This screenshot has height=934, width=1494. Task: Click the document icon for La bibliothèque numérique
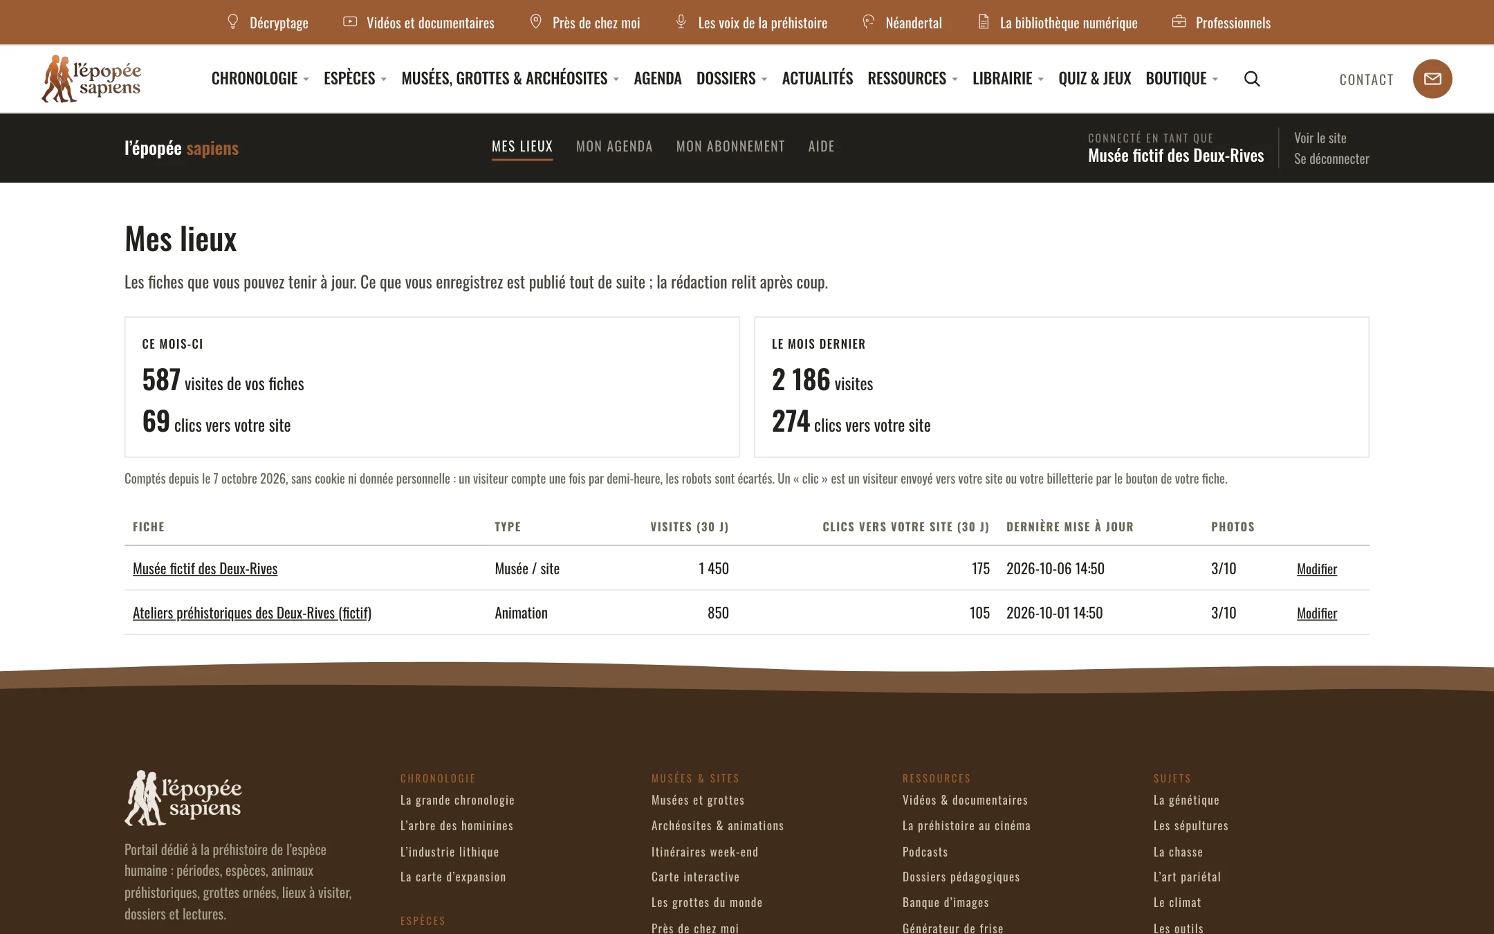point(984,22)
